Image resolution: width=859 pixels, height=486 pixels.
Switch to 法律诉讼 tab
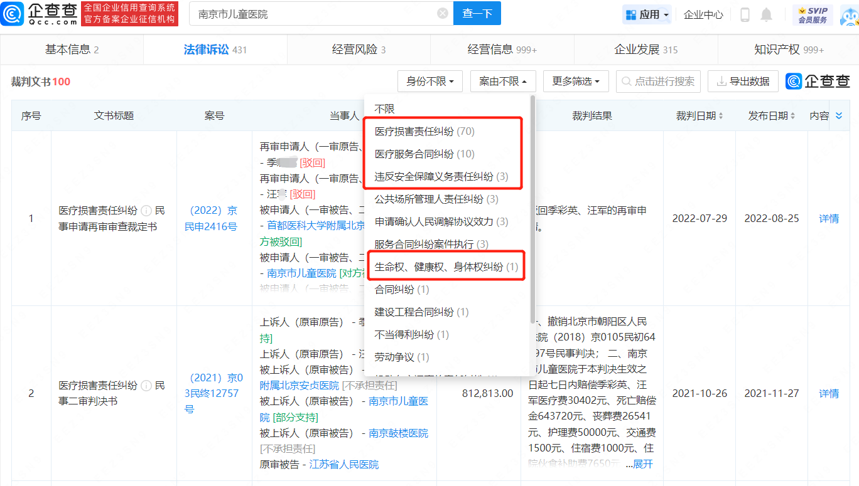click(215, 50)
